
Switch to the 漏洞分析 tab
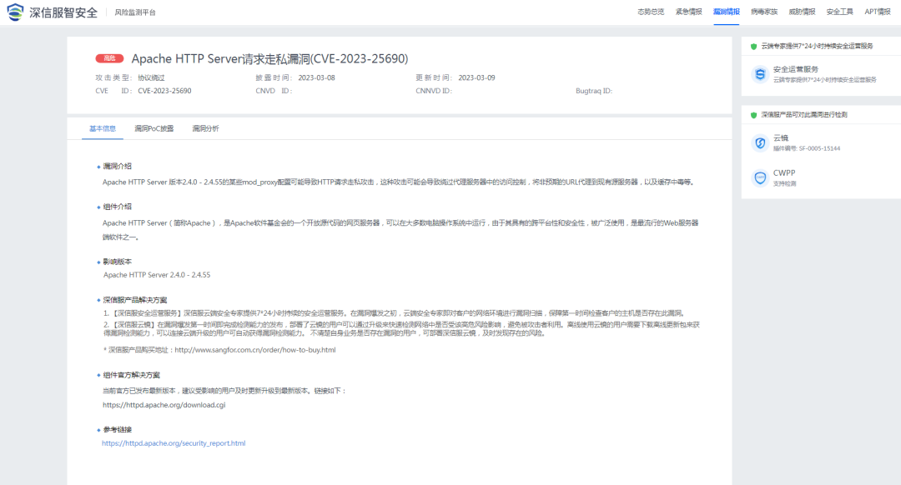(x=205, y=128)
